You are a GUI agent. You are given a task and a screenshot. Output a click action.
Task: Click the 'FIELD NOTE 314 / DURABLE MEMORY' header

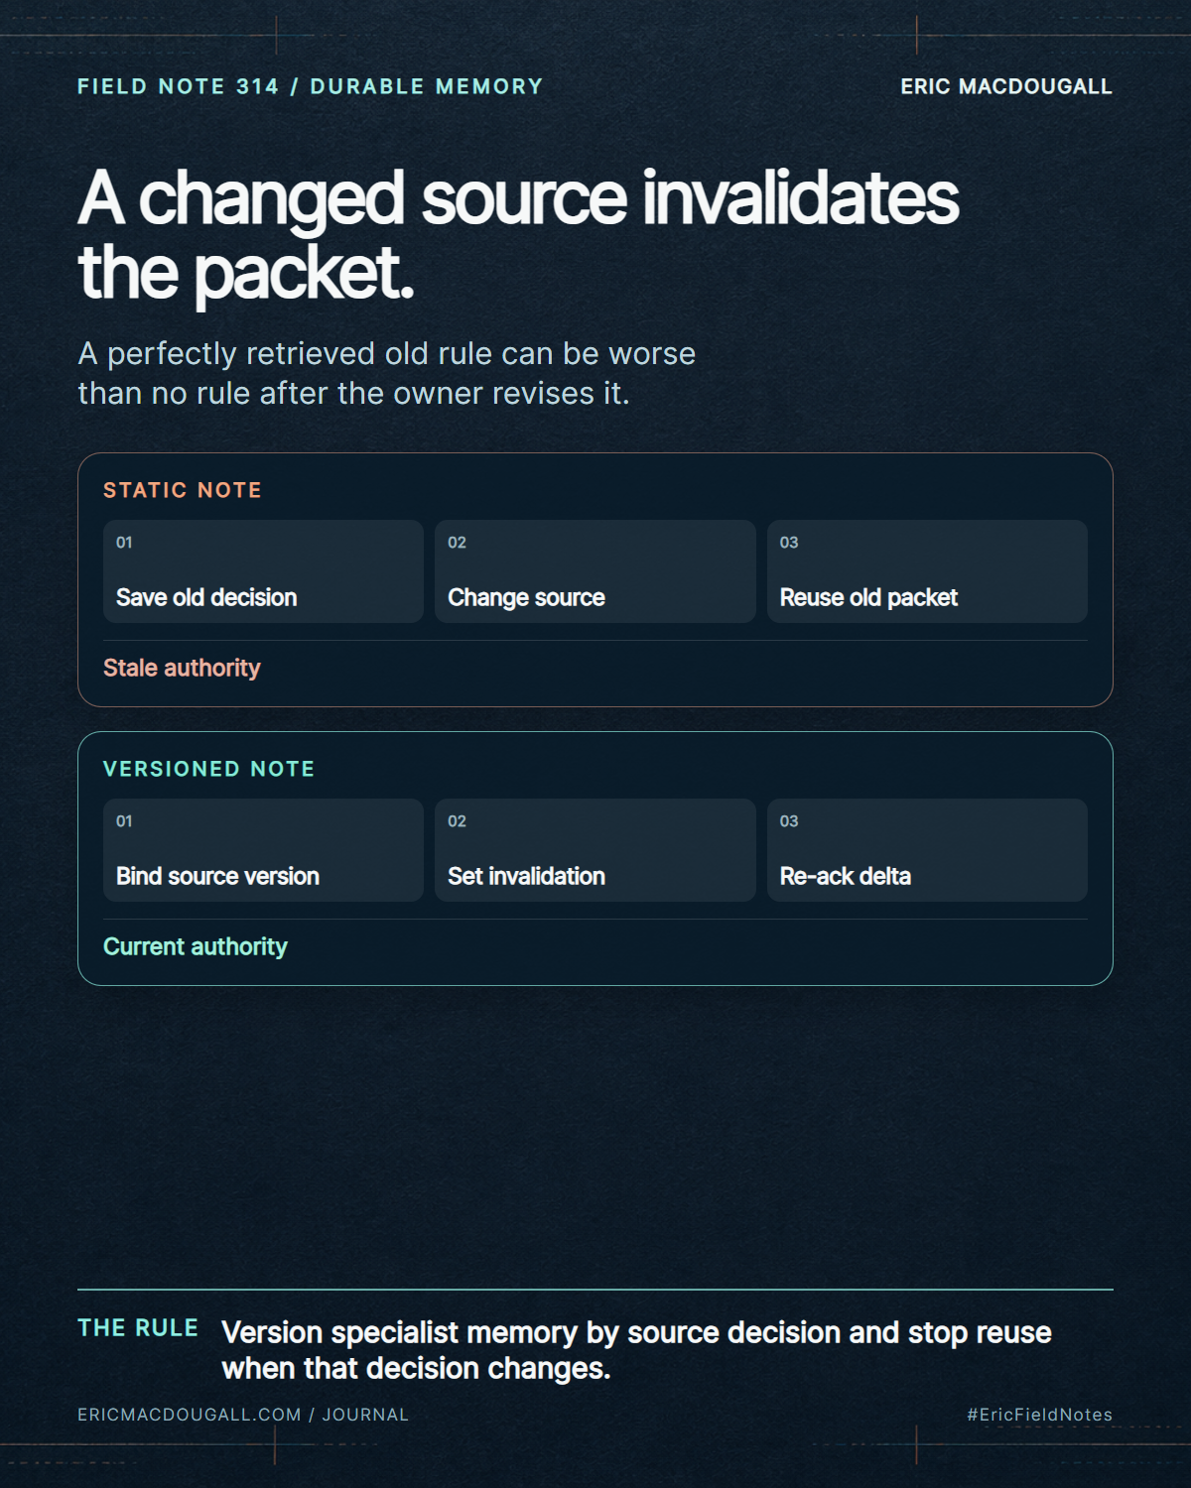pos(311,86)
